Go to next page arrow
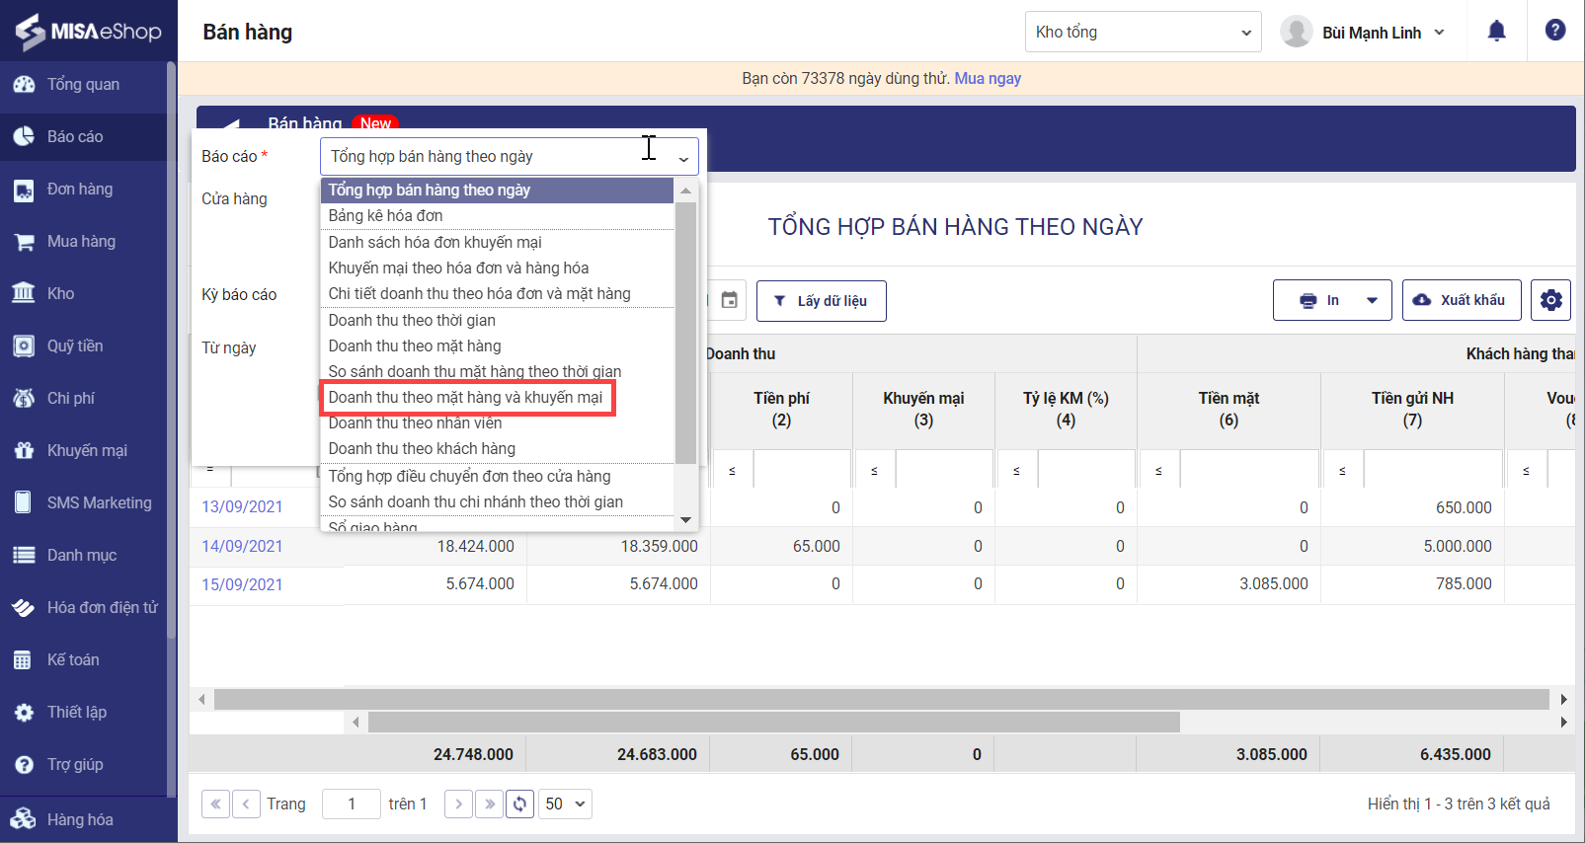Screen dimensions: 1585x843 tap(458, 804)
